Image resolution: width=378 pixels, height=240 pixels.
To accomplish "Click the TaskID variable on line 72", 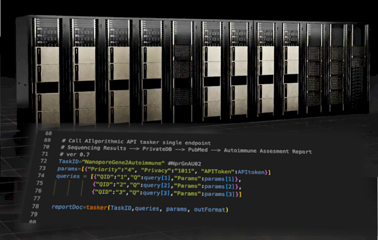I will point(69,161).
